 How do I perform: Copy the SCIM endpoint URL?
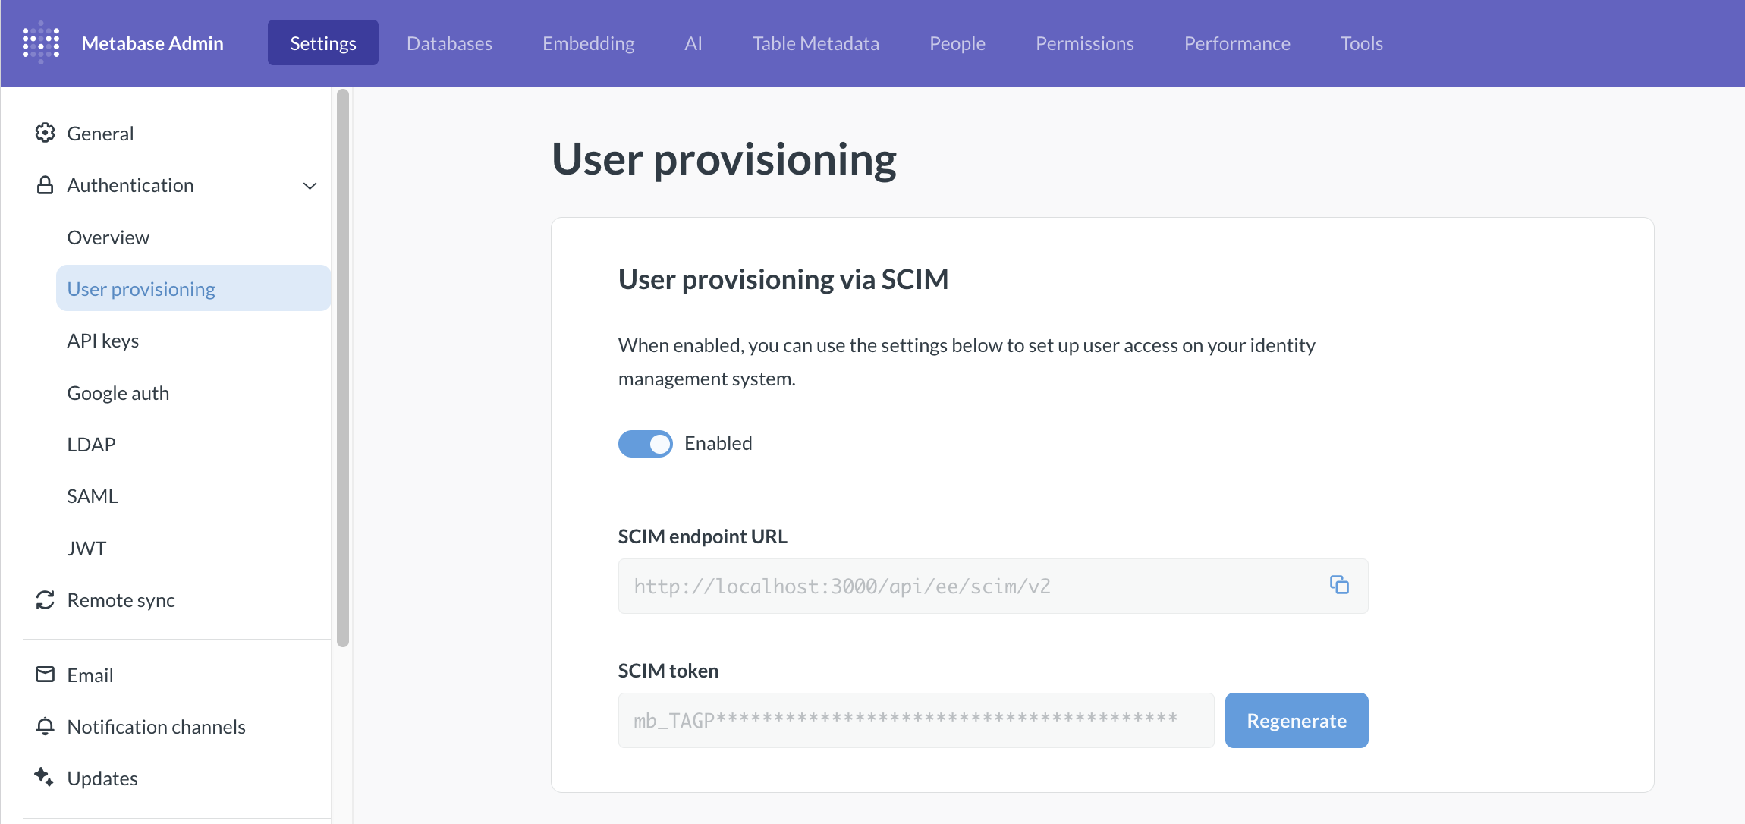click(1339, 585)
